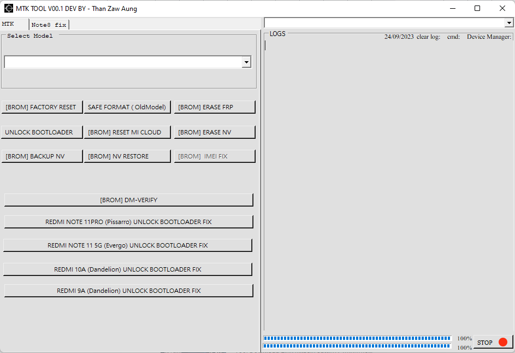Run [BROM] RESET MI CLOUD
The image size is (515, 353).
tap(127, 132)
